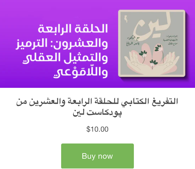Click the large لين calligraphy on cover
Viewport: 195px width, 169px height.
152,28
